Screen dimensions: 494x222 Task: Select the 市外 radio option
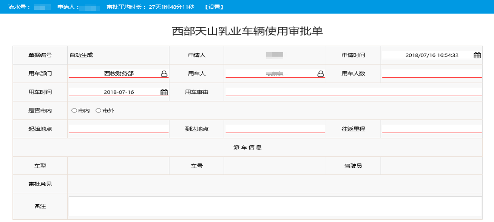(x=98, y=111)
